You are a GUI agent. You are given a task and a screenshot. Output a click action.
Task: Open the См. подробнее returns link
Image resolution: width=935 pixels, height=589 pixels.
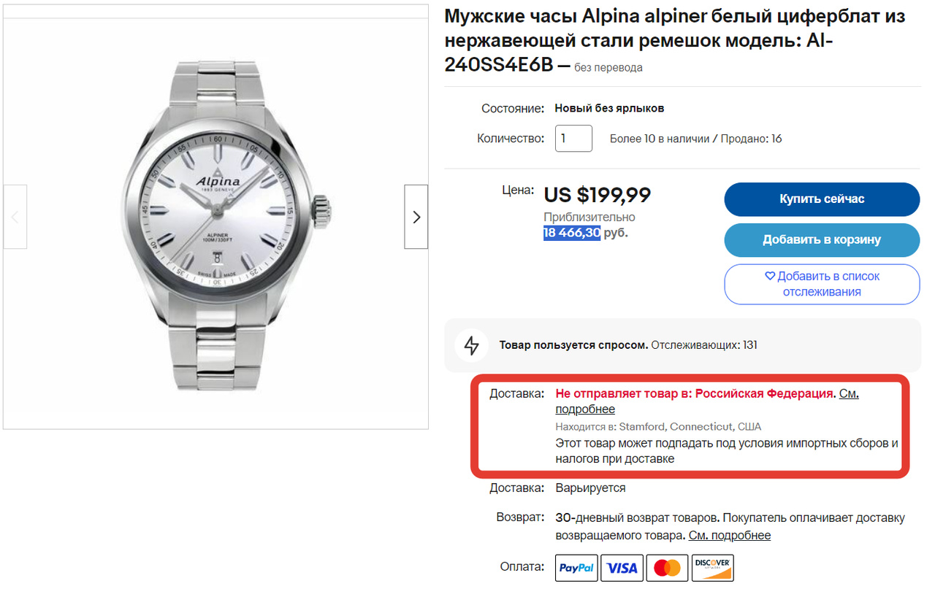729,535
